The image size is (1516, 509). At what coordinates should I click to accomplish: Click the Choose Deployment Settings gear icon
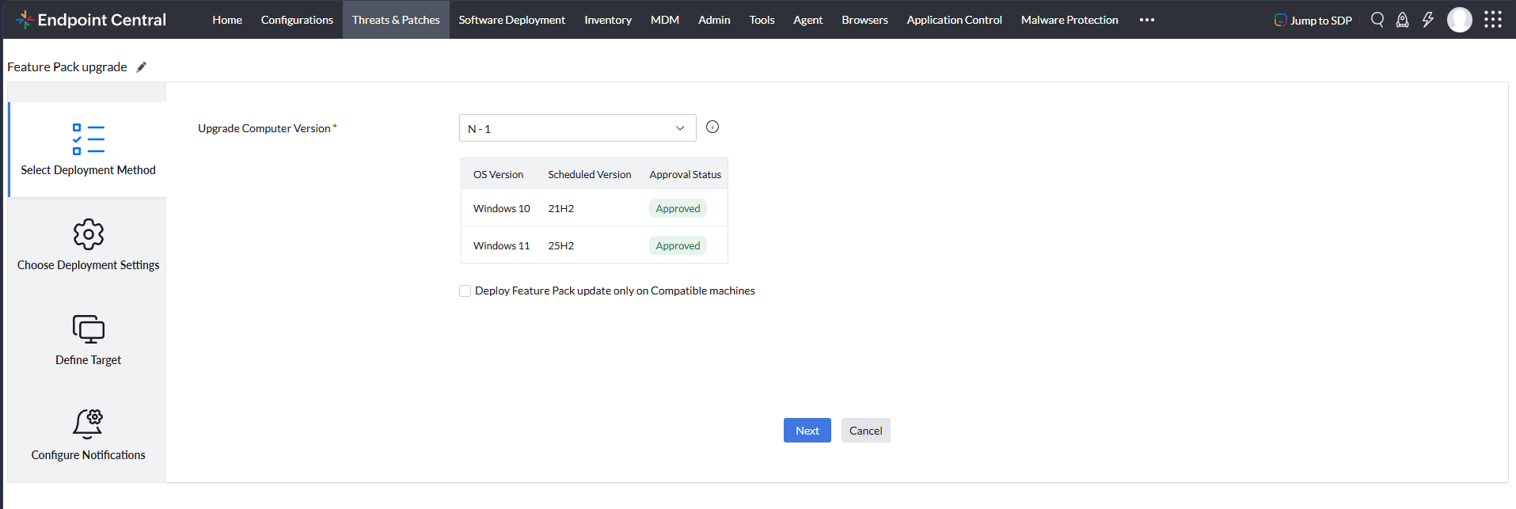coord(89,234)
